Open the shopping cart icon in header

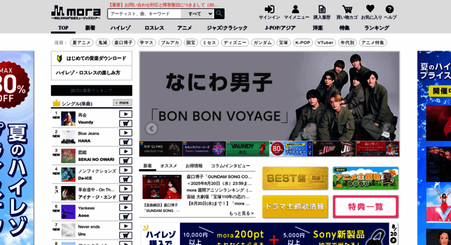click(347, 9)
